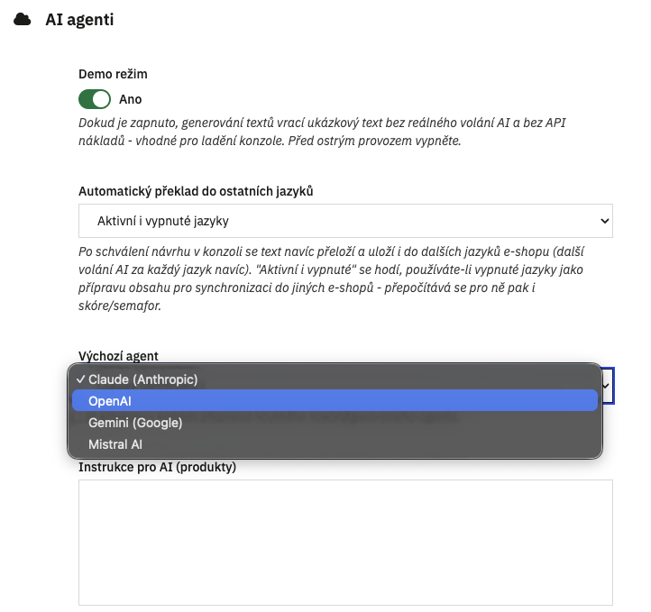Click inside the Instrukce pro AI (produkty) textarea

345,543
